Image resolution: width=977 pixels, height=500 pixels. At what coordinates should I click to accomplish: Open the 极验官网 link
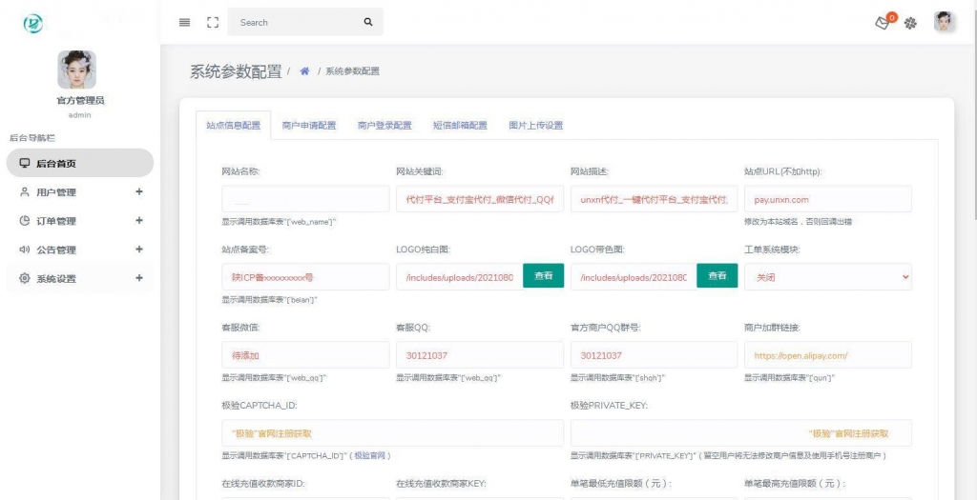[x=371, y=456]
